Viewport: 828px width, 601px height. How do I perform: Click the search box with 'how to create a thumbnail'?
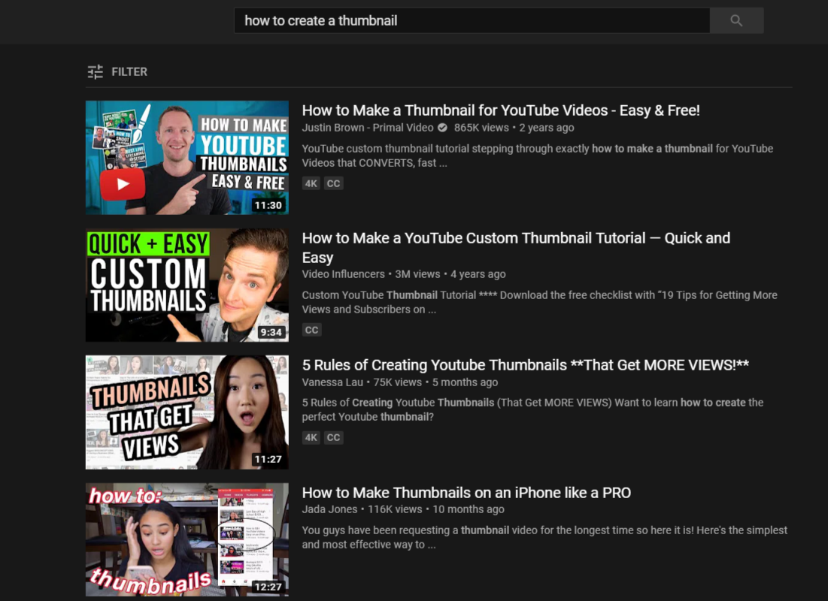coord(472,20)
